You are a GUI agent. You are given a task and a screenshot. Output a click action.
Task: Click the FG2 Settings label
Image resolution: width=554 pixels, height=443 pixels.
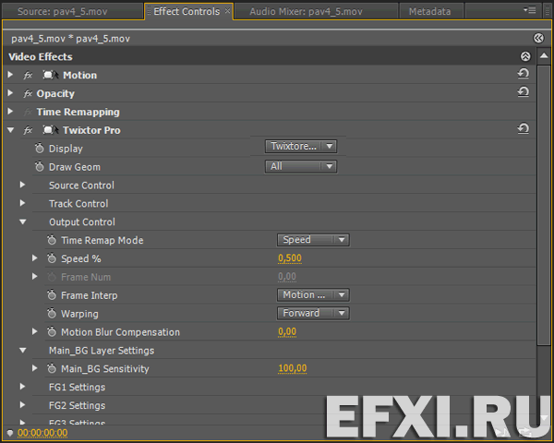click(77, 405)
